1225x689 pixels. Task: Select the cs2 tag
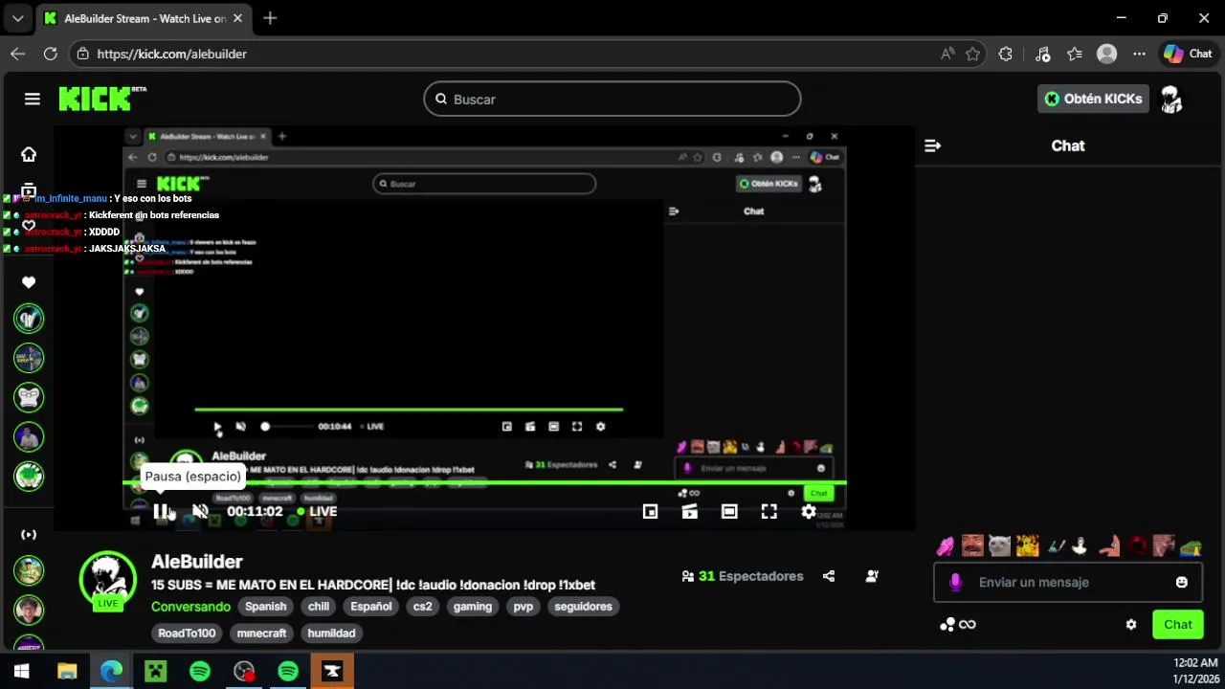tap(422, 607)
